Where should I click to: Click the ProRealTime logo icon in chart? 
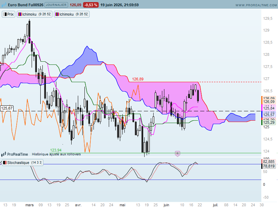tap(4, 154)
